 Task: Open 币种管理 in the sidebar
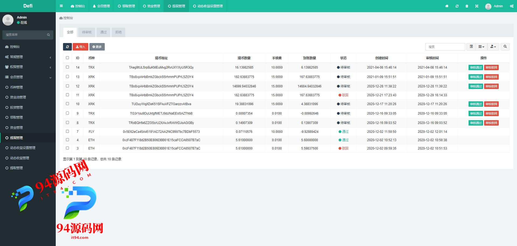28,87
